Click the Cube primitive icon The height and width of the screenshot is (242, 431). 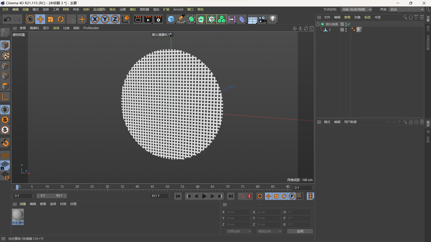[171, 19]
